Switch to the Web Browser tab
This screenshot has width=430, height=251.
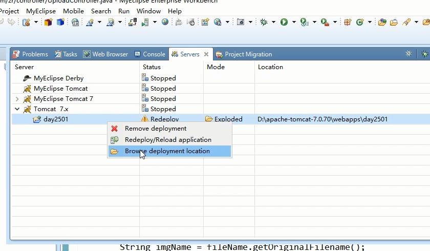(x=105, y=54)
